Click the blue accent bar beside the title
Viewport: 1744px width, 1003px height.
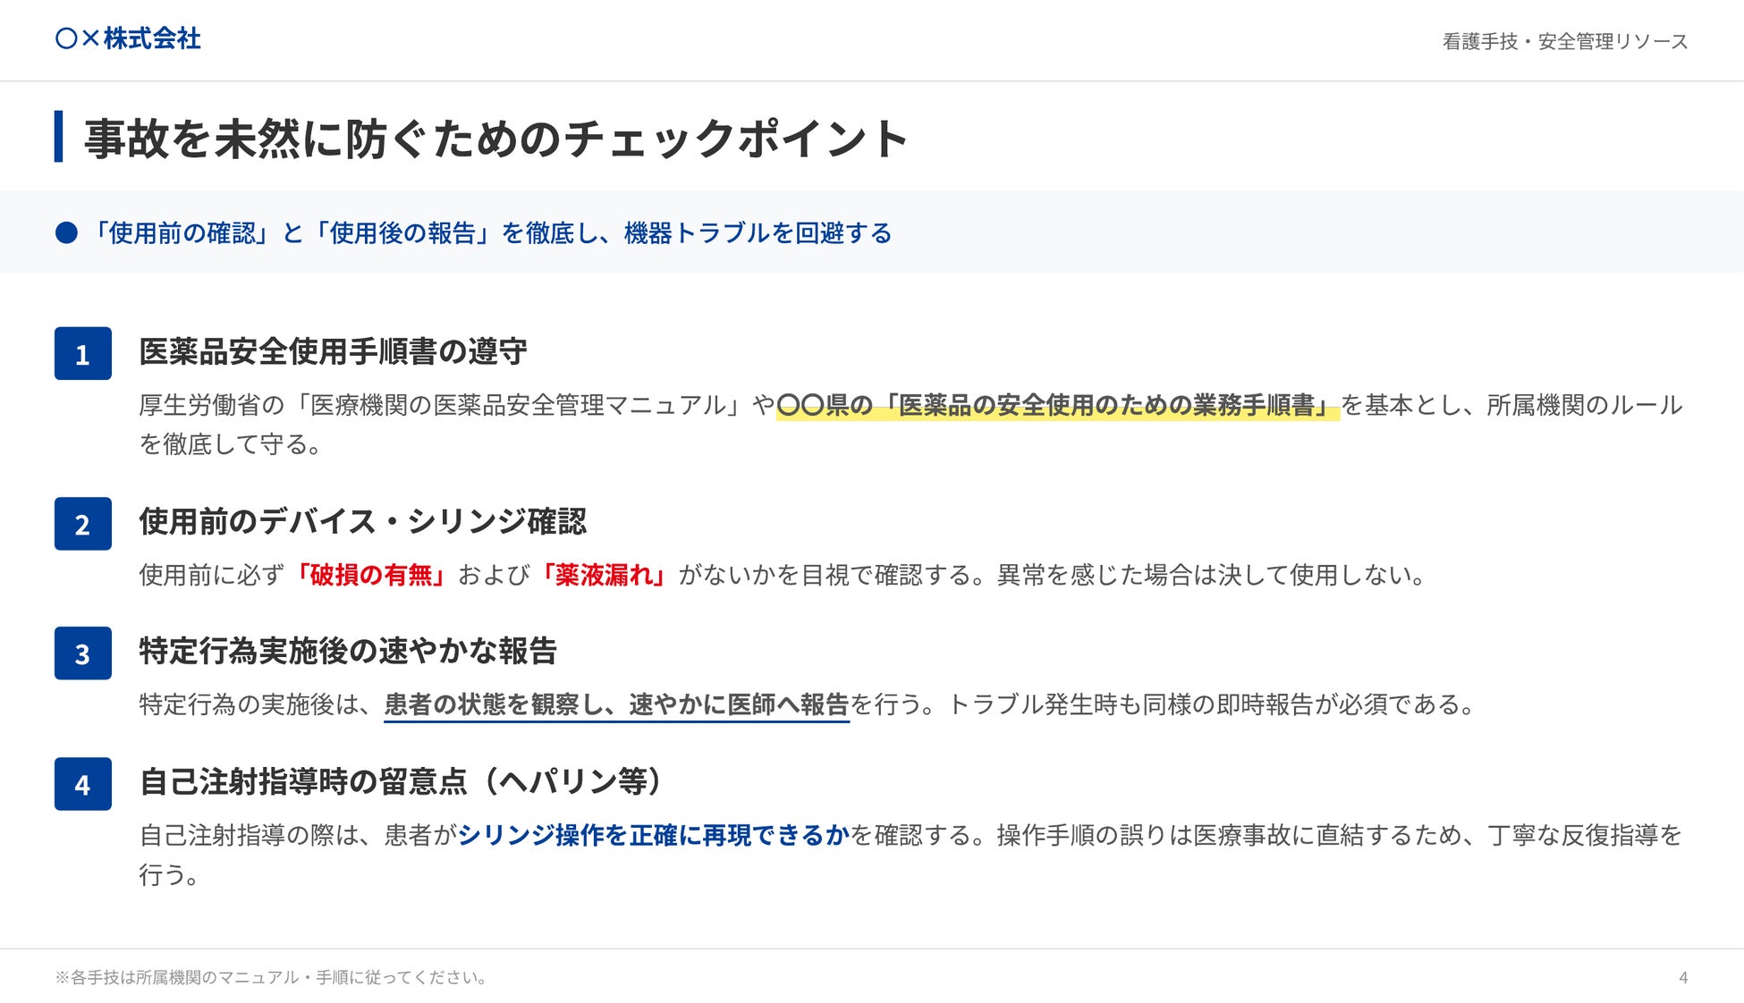tap(59, 137)
